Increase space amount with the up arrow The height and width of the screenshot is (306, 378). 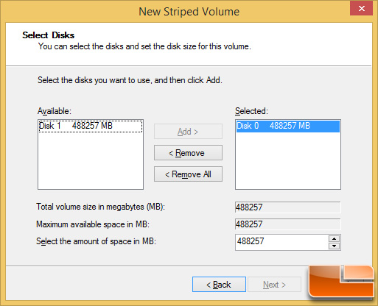coord(334,238)
